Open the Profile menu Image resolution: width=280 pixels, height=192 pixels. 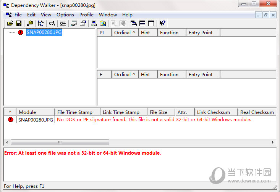[x=86, y=15]
